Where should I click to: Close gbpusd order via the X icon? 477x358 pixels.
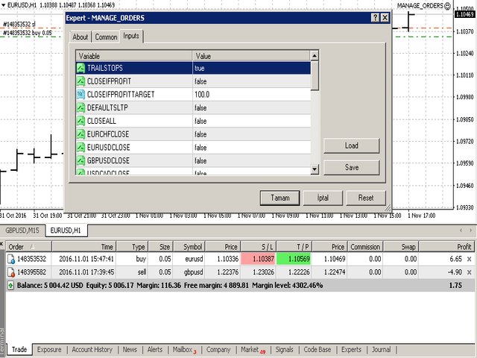coord(469,272)
